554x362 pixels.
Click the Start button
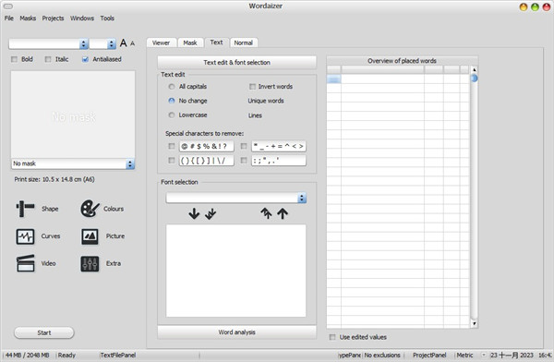[x=44, y=332]
